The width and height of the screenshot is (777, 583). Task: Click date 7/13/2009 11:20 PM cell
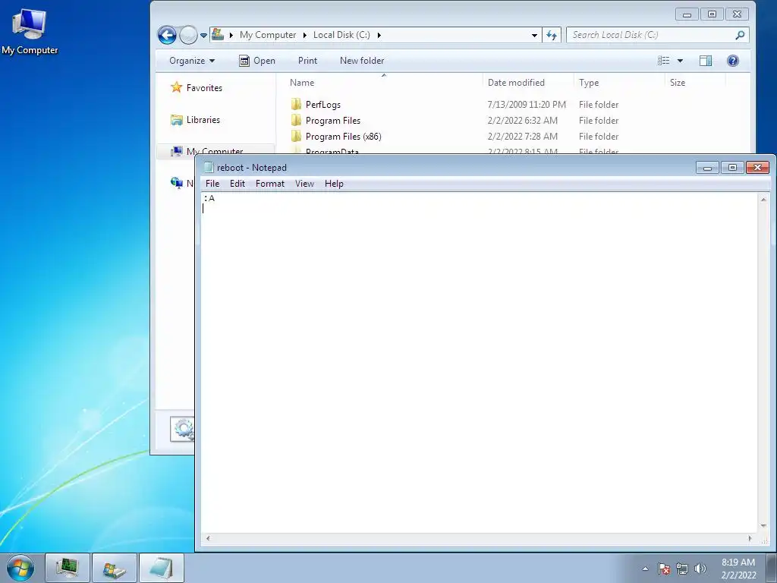527,105
